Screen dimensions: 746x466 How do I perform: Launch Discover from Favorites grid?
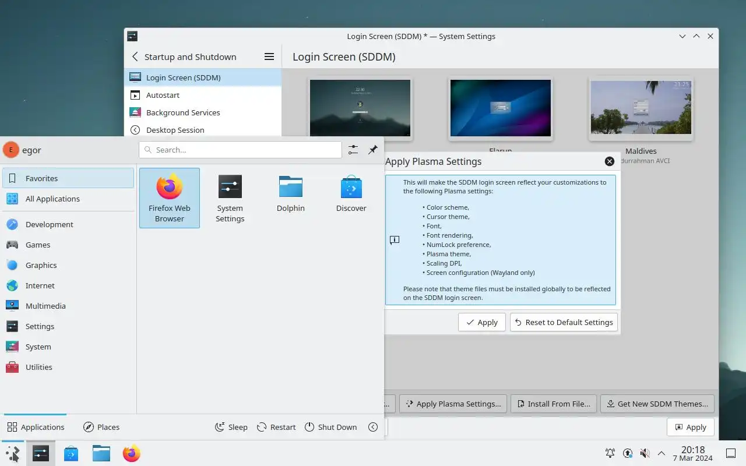351,198
